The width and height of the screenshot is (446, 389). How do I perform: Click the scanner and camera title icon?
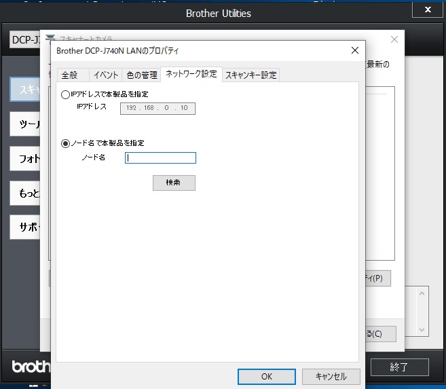pos(50,39)
